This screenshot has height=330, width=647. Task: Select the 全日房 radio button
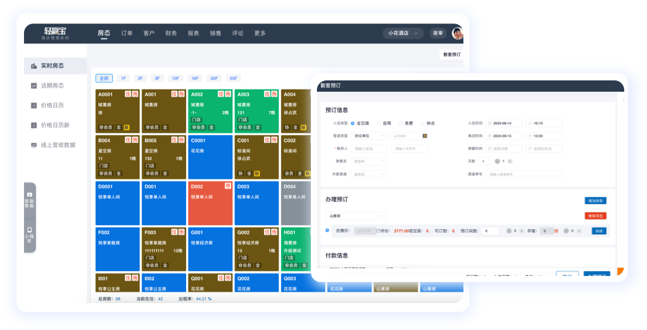point(352,123)
